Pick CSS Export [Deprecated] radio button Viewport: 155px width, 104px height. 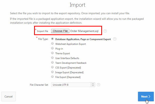[53, 67]
